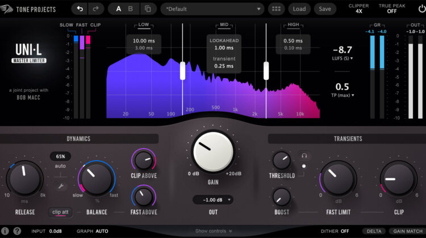Click the FAST meter label
426x238 pixels.
pyautogui.click(x=82, y=25)
